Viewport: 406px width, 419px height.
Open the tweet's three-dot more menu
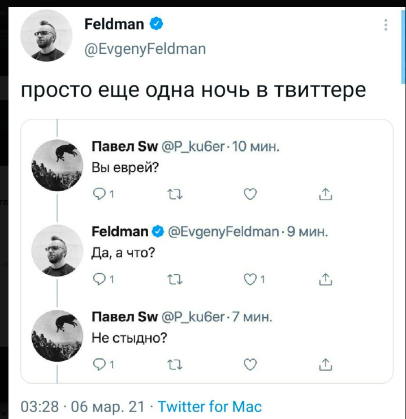point(386,25)
